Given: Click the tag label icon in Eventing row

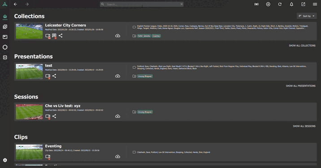Looking at the screenshot, I should point(134,152).
